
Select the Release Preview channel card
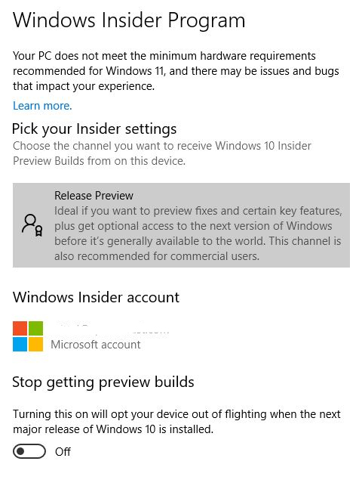pyautogui.click(x=181, y=225)
